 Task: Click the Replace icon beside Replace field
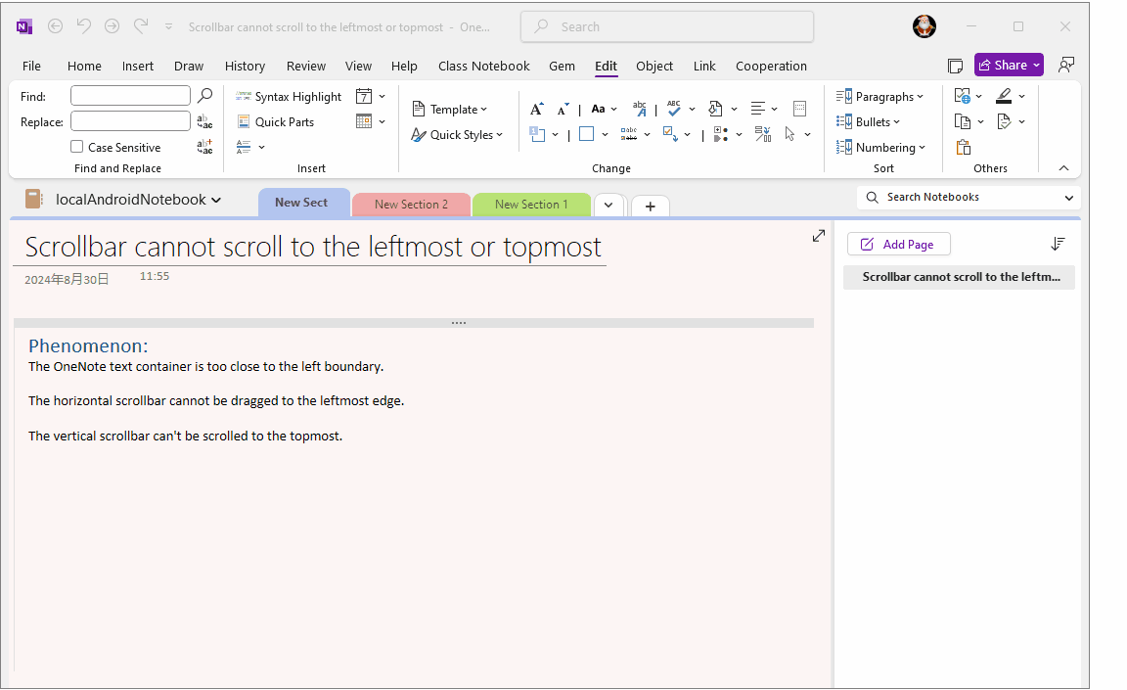(x=204, y=121)
